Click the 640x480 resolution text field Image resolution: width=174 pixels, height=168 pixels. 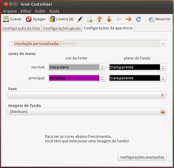pyautogui.click(x=110, y=44)
